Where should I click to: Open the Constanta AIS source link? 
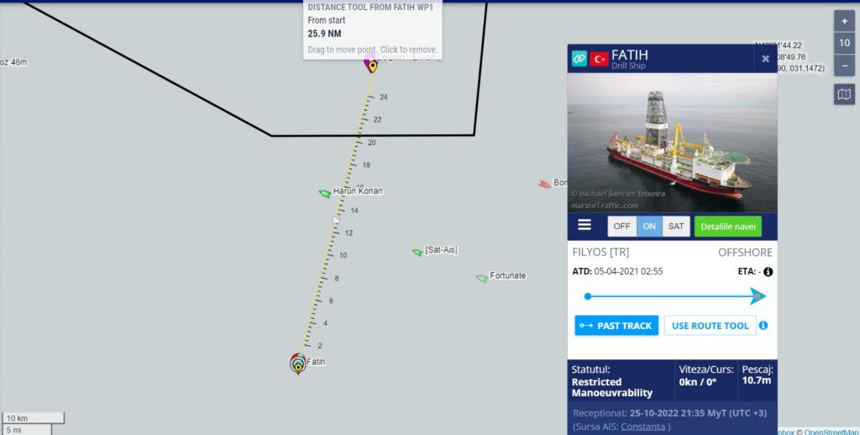[642, 427]
